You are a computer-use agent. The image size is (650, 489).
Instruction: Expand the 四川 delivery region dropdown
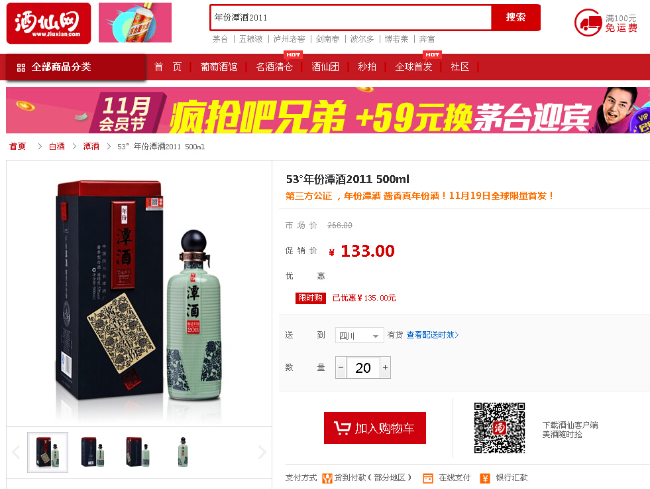coord(359,336)
